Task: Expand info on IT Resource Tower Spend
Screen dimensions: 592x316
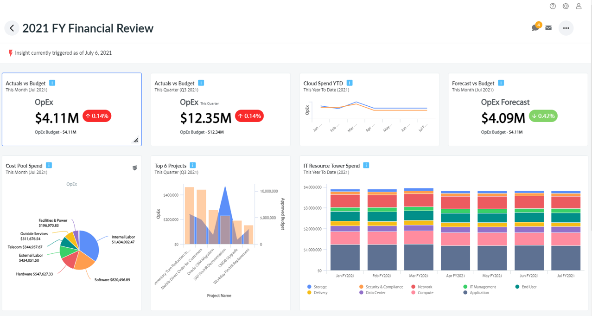Action: [366, 165]
